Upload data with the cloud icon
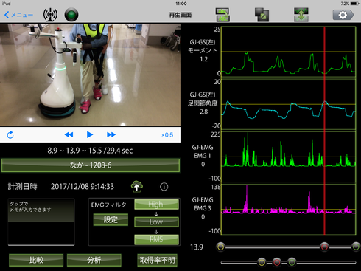 click(137, 187)
